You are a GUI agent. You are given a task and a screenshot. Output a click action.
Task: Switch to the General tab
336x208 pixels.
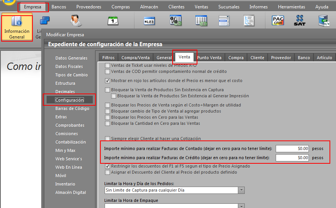[x=164, y=58]
